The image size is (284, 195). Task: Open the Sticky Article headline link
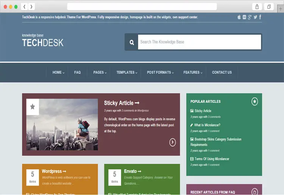122,103
